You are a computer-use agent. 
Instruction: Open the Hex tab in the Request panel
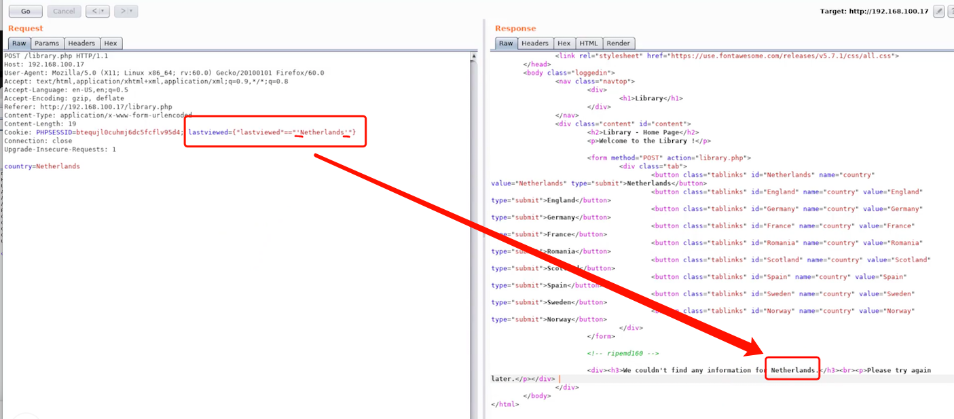(111, 43)
